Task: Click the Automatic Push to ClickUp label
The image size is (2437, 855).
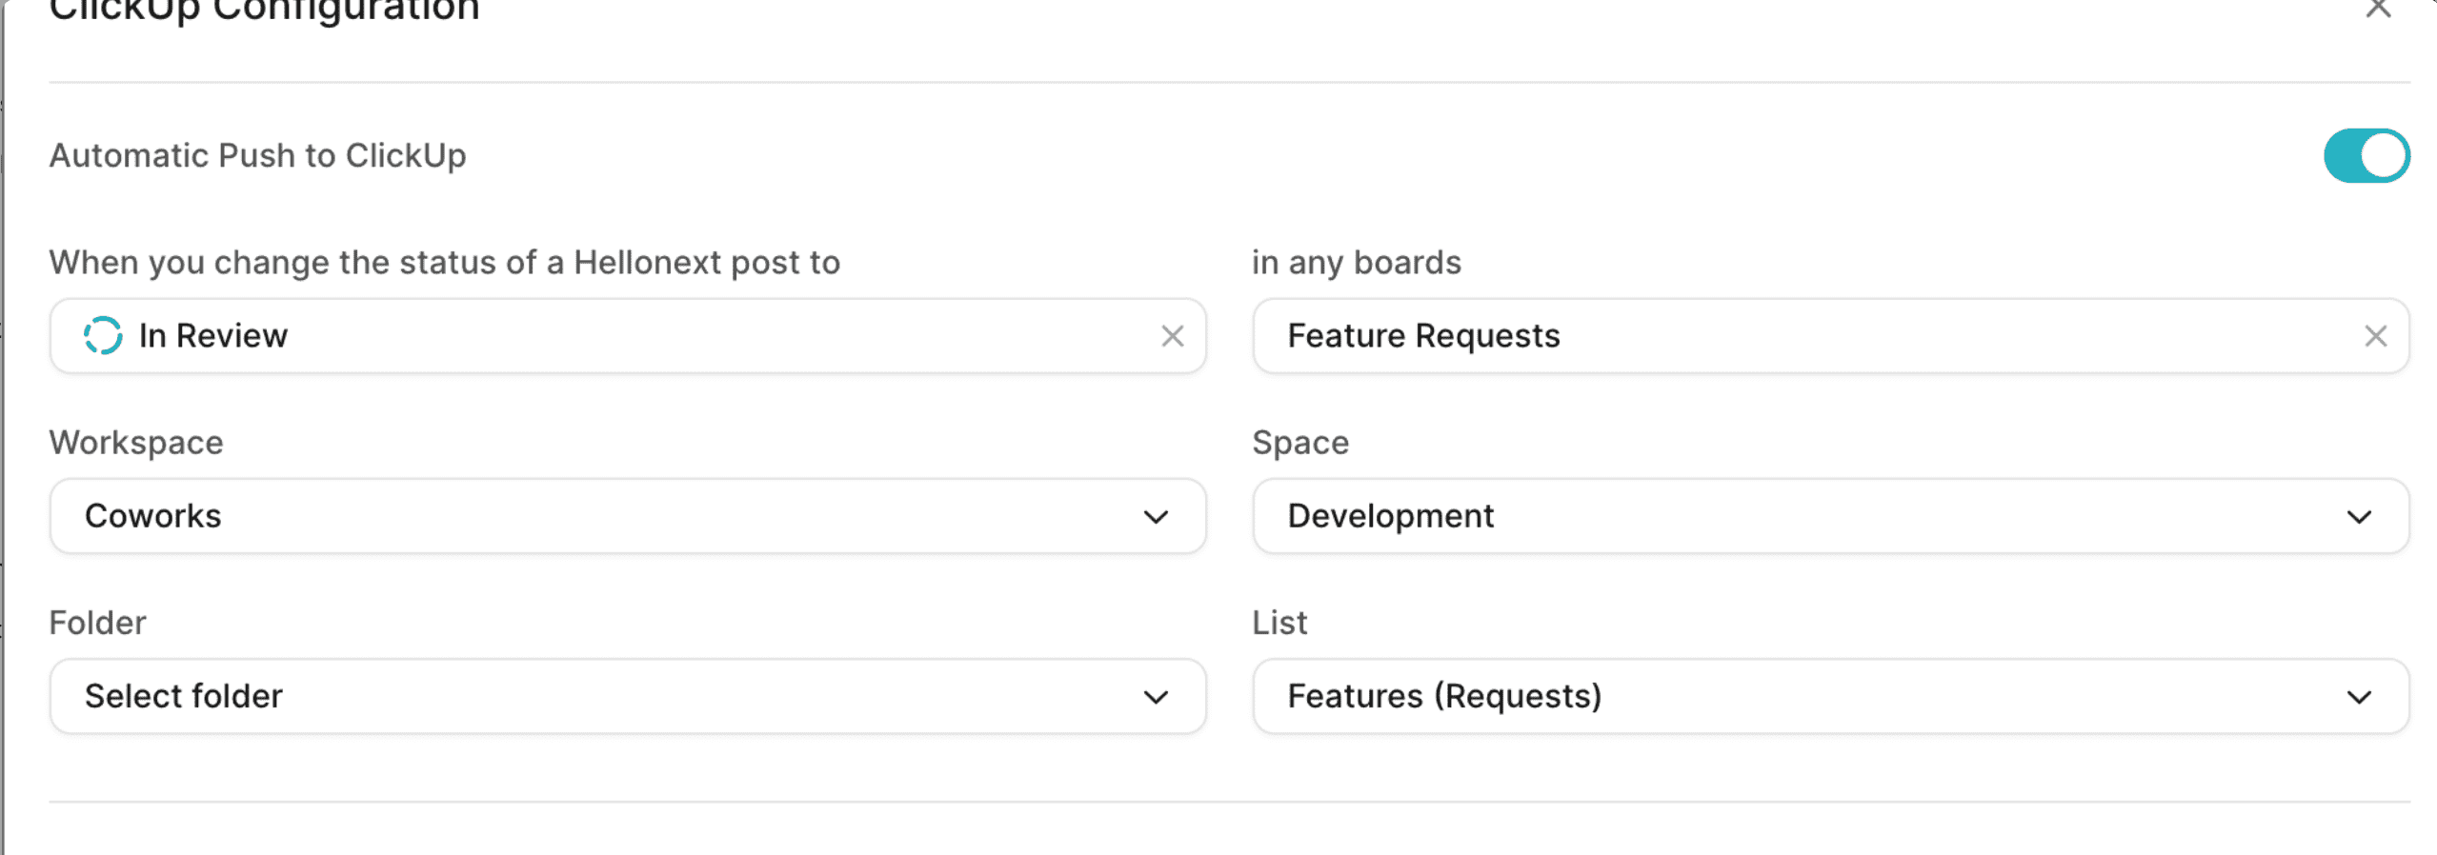Action: (257, 155)
